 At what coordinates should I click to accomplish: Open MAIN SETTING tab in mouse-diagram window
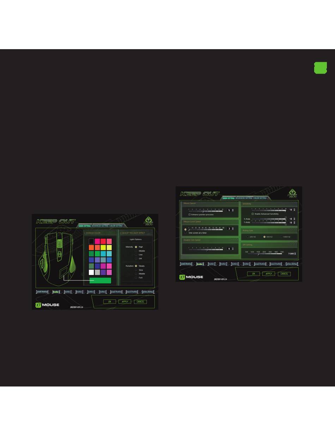pos(85,226)
